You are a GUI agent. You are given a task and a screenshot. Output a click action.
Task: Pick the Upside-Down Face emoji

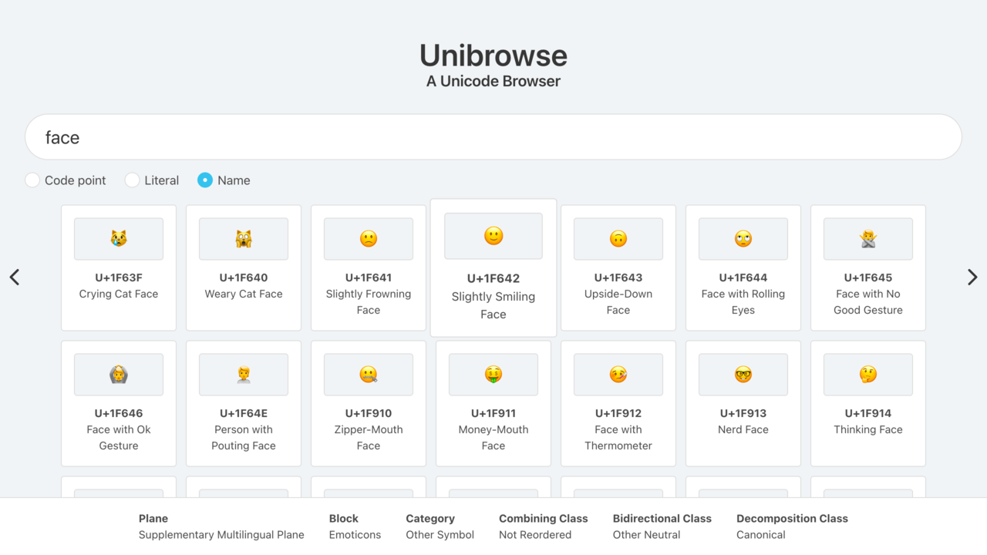(618, 239)
